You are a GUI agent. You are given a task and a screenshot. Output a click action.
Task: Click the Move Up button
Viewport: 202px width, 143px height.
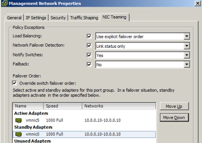point(174,106)
